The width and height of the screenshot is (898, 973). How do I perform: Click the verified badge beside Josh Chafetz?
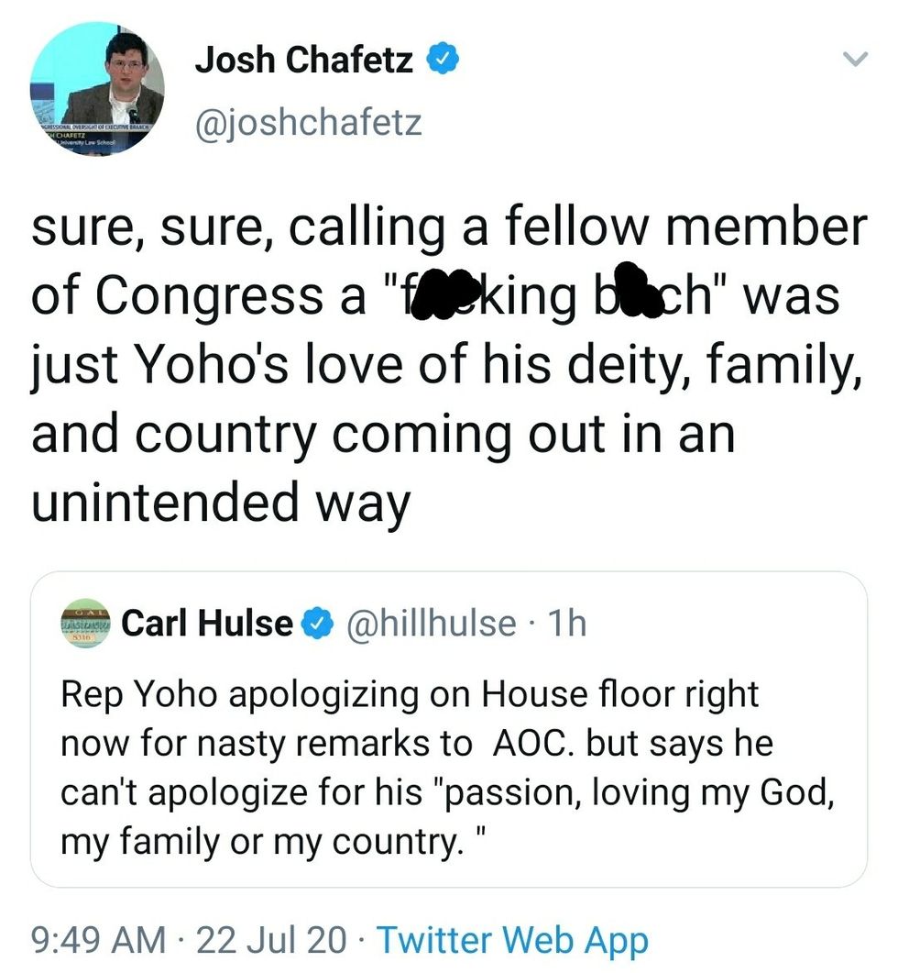click(x=442, y=61)
